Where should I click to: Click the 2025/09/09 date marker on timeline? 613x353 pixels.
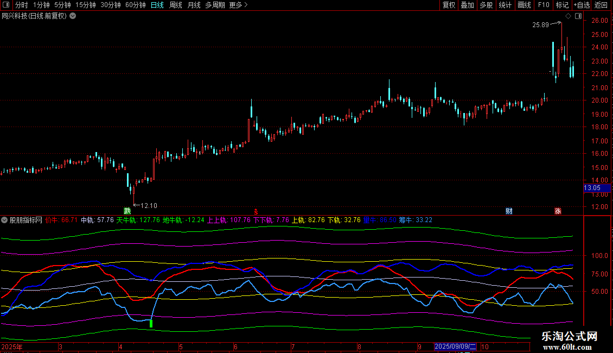point(455,346)
